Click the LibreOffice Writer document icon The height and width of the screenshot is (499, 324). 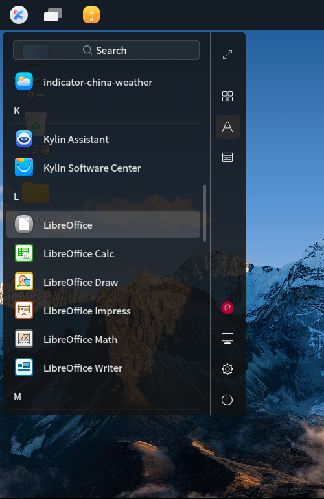click(24, 367)
